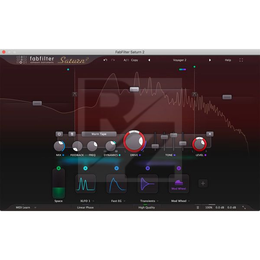Click the redo arrow icon

coord(113,60)
